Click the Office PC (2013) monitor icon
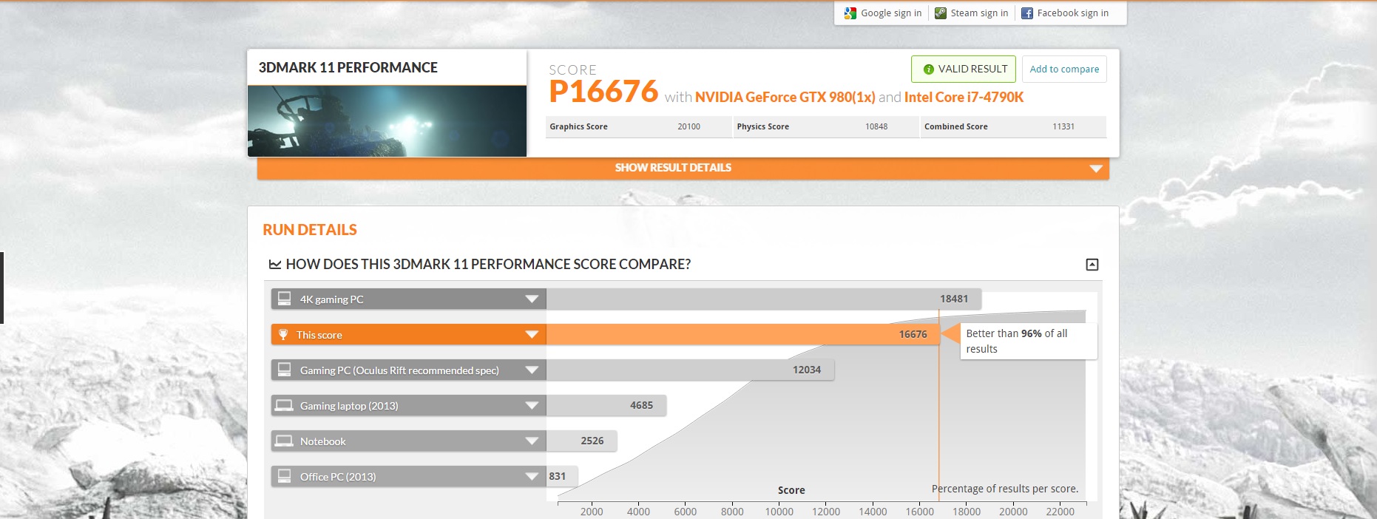 point(284,477)
